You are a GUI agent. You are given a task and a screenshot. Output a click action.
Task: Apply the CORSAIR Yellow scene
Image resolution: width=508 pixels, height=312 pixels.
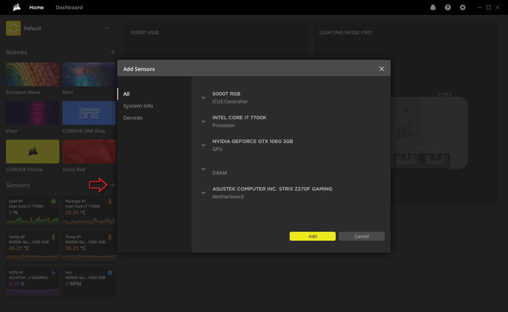(33, 152)
